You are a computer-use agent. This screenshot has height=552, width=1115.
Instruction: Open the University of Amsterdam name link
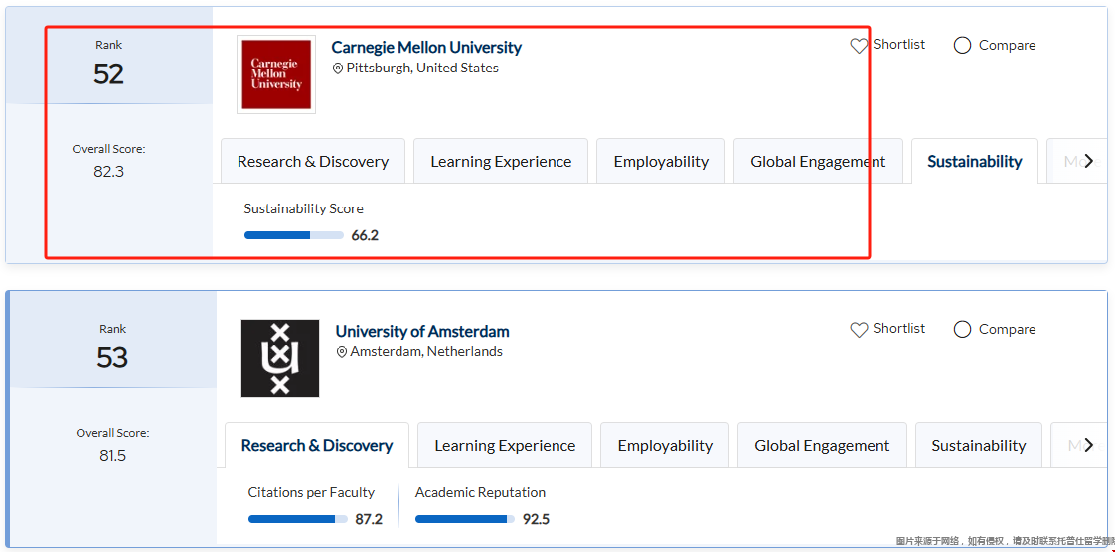(x=422, y=332)
